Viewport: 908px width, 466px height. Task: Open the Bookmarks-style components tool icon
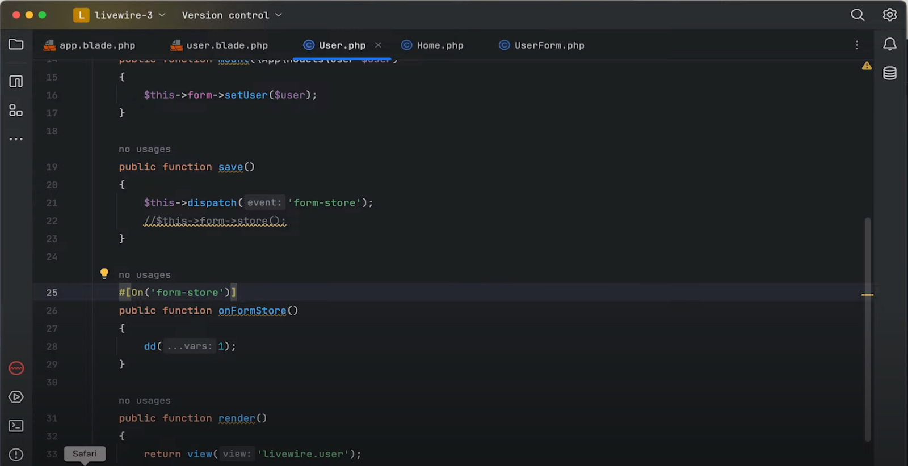point(16,111)
